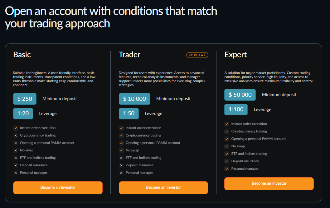330x208 pixels.
Task: Click Trader plan's Cryptocurrency trading checkmark
Action: coord(121,135)
